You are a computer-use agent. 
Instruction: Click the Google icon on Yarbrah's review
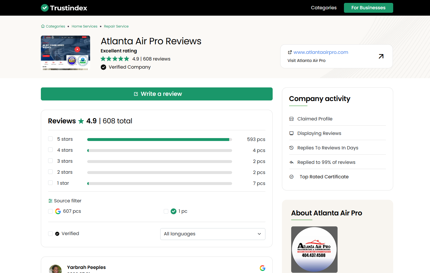[263, 268]
